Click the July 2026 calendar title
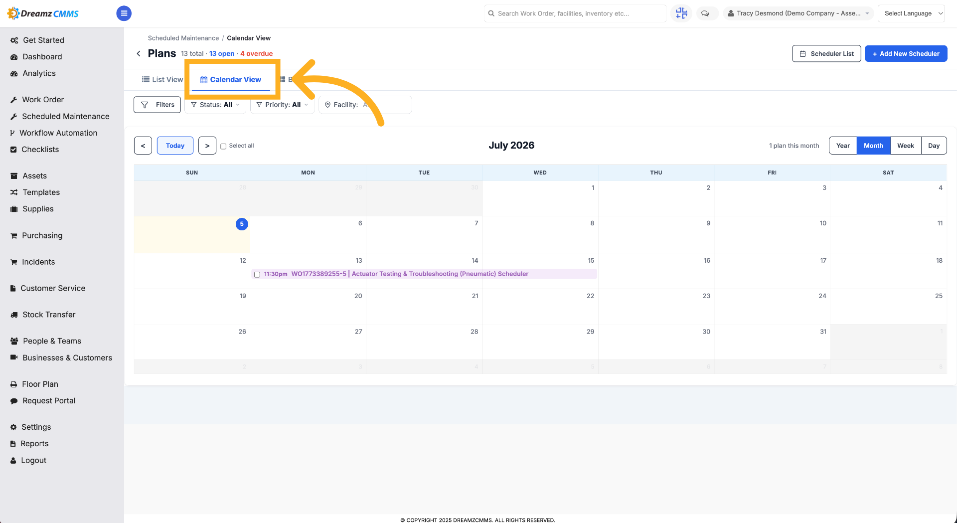 (511, 145)
